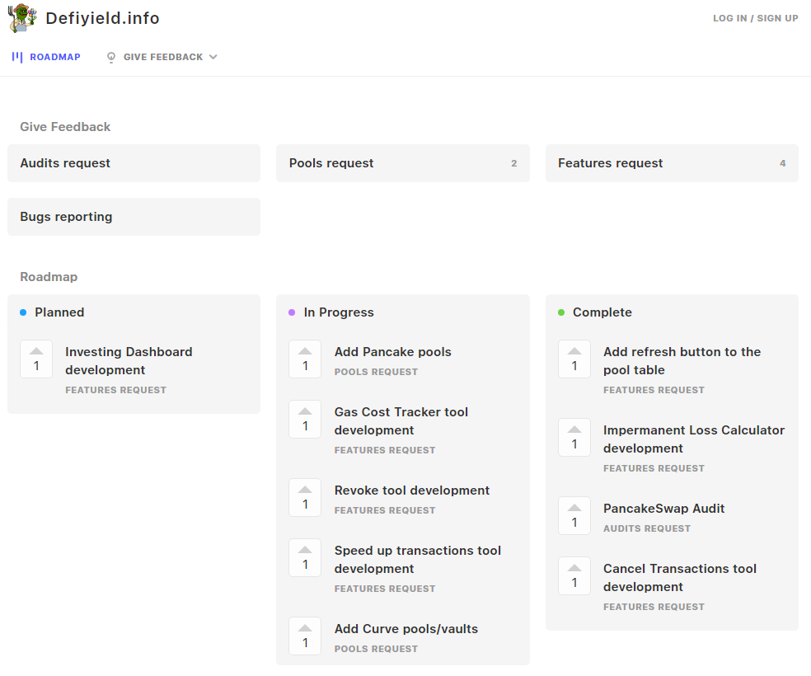Upvote Revoke tool development post
The width and height of the screenshot is (811, 676).
(305, 498)
